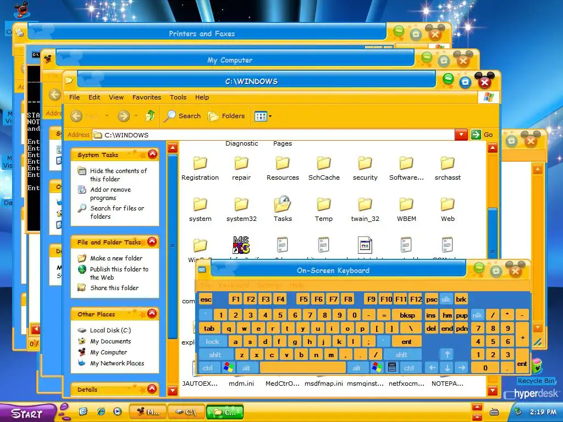Viewport: 563px width, 422px height.
Task: Click the Up folder toolbar icon
Action: [x=150, y=115]
